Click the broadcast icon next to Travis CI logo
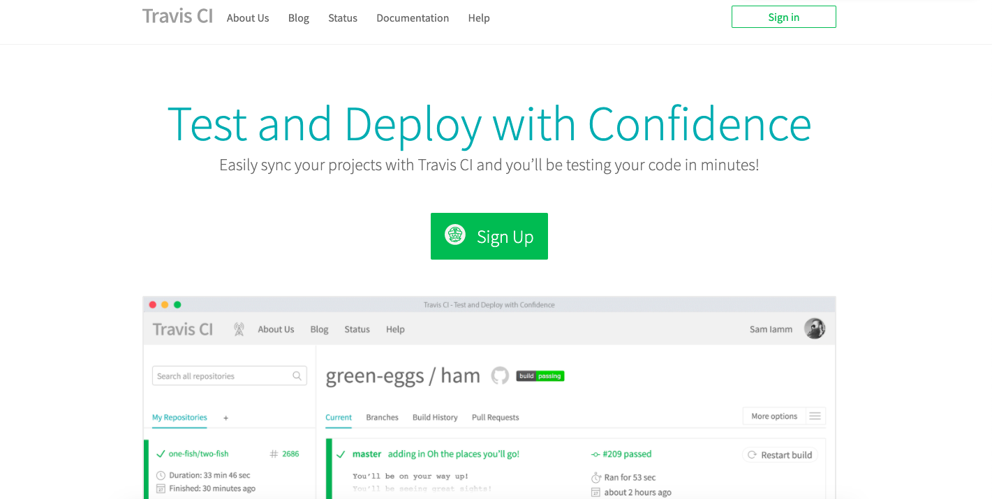This screenshot has width=992, height=499. 238,328
